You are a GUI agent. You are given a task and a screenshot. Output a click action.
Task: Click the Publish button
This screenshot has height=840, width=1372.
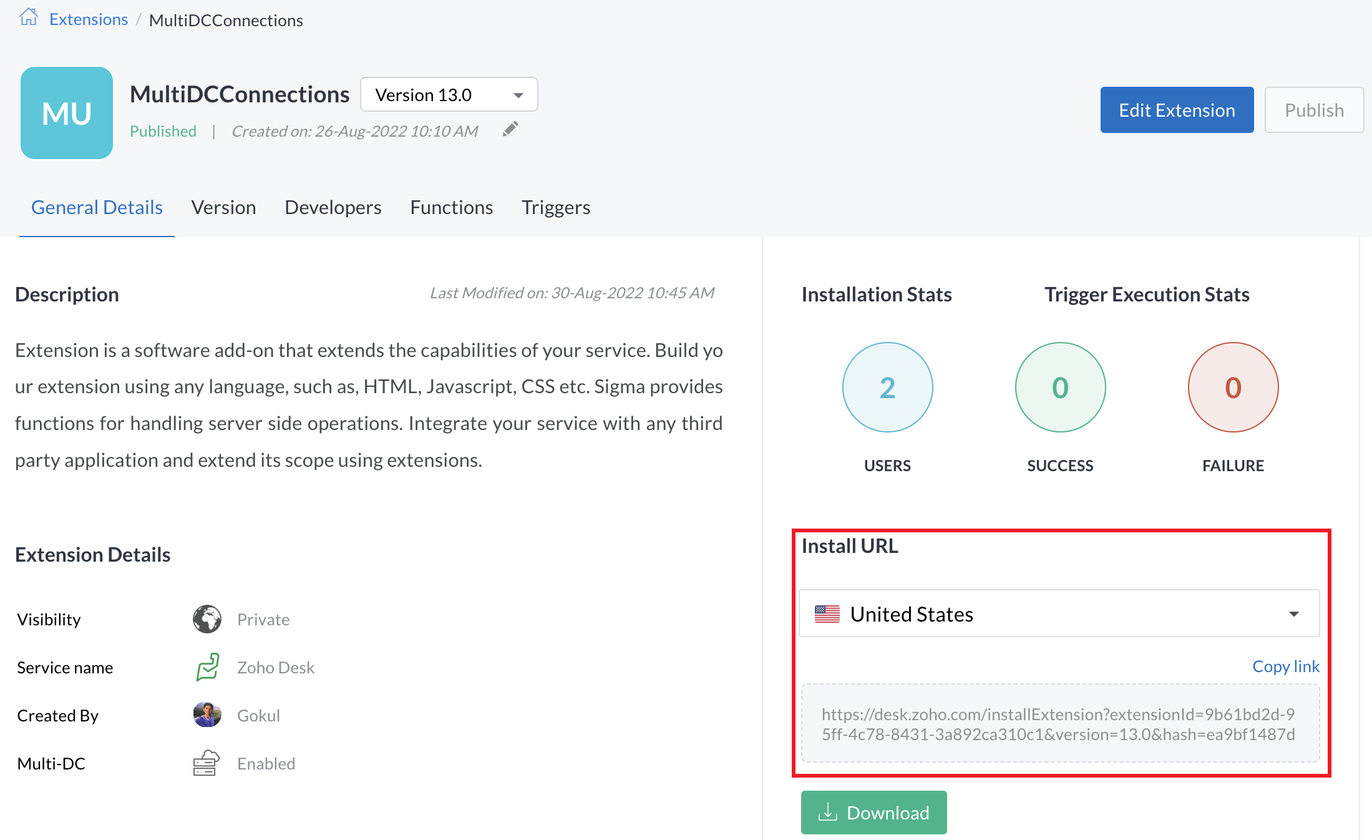[1314, 110]
